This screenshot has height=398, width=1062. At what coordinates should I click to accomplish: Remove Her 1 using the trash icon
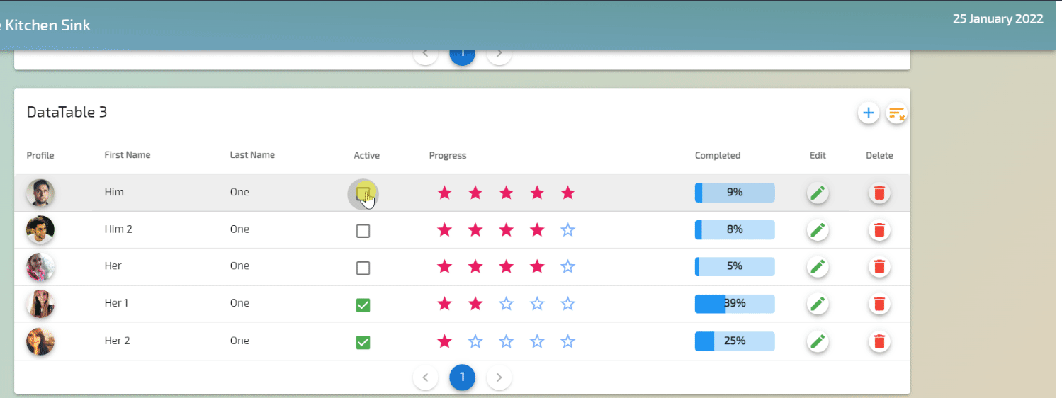[879, 304]
